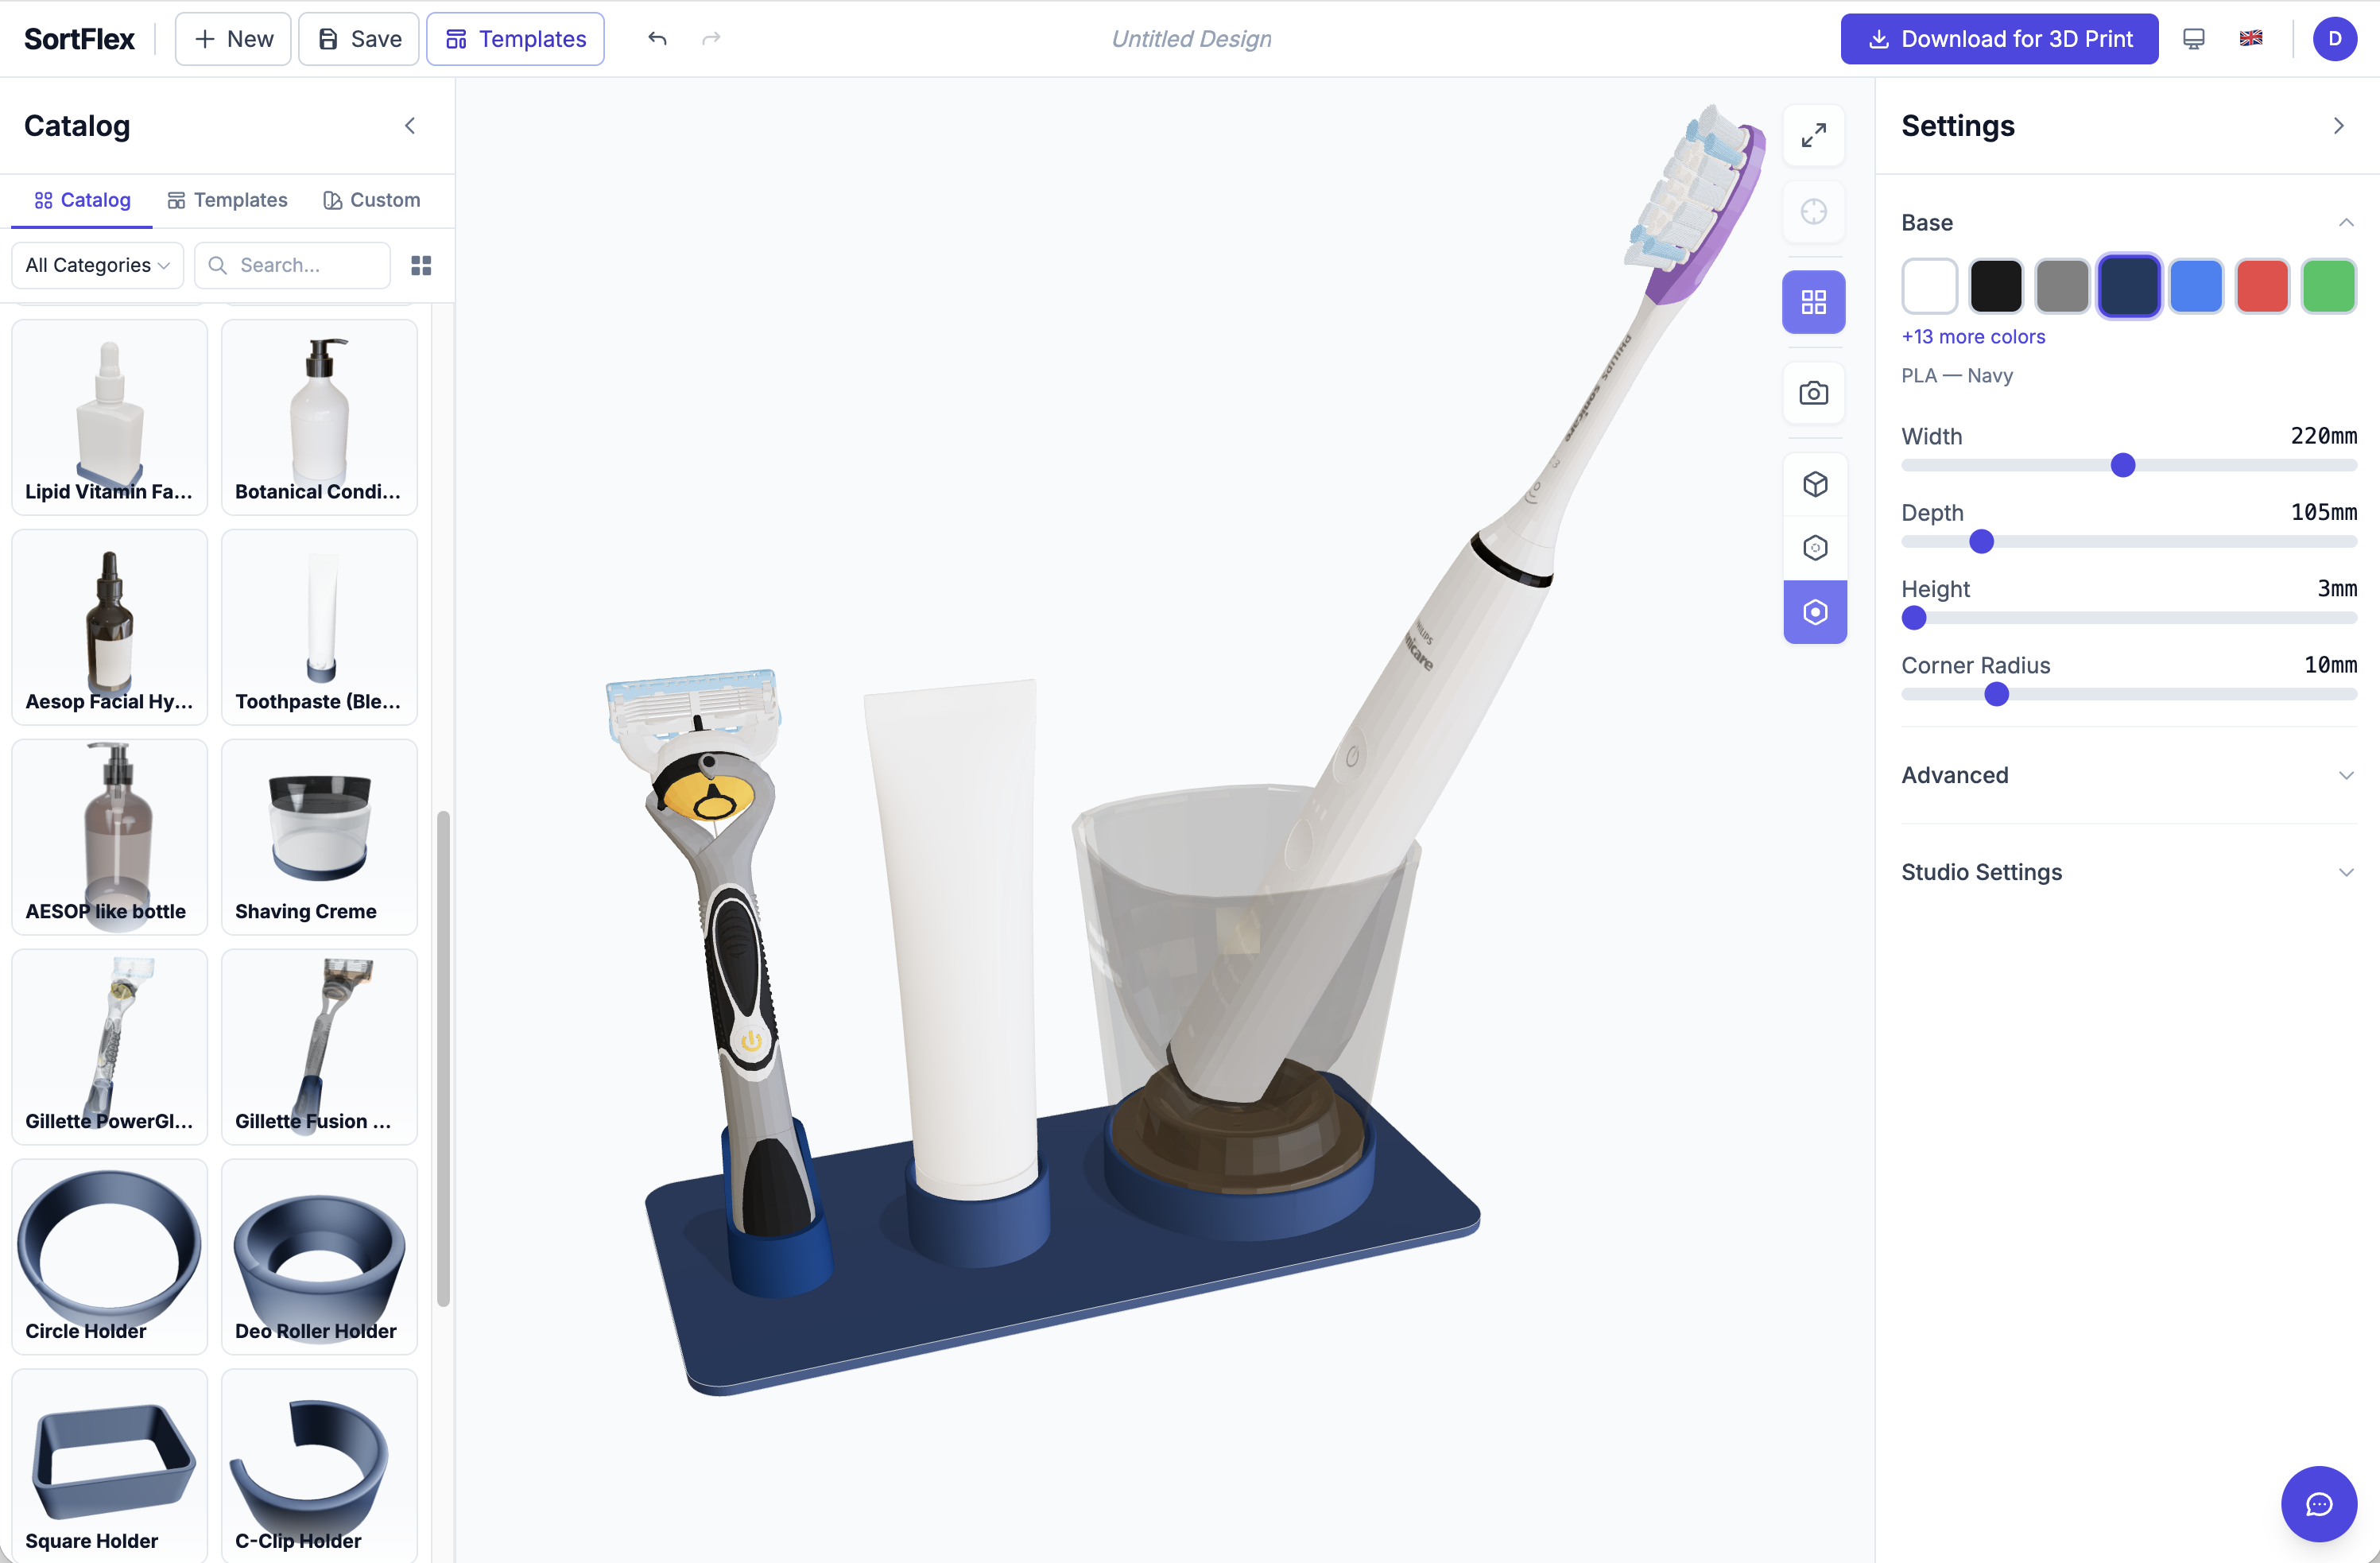Screen dimensions: 2380x1563
Task: Click the fullscreen expand icon above the canvas
Action: pos(1814,134)
